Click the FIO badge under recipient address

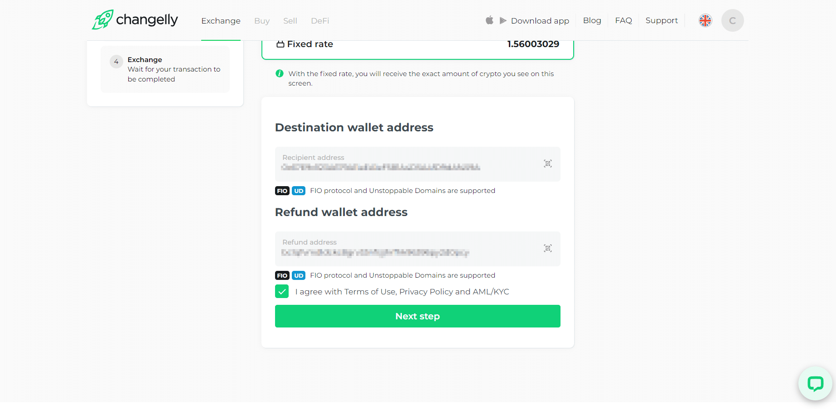282,191
